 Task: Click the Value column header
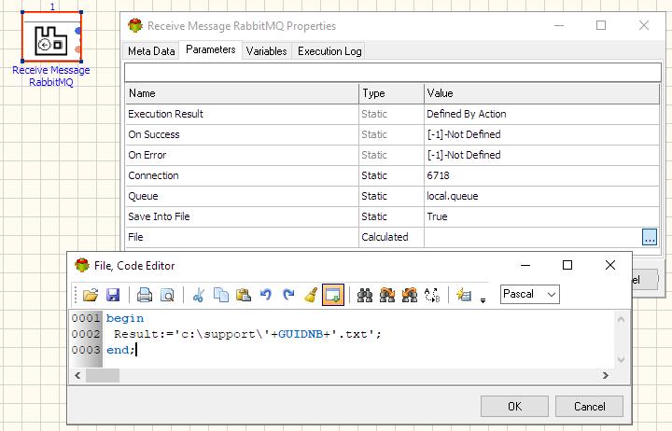541,93
